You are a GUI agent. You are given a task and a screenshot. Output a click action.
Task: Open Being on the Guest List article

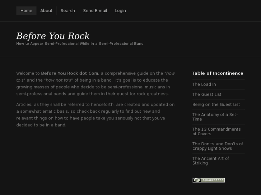(x=216, y=104)
